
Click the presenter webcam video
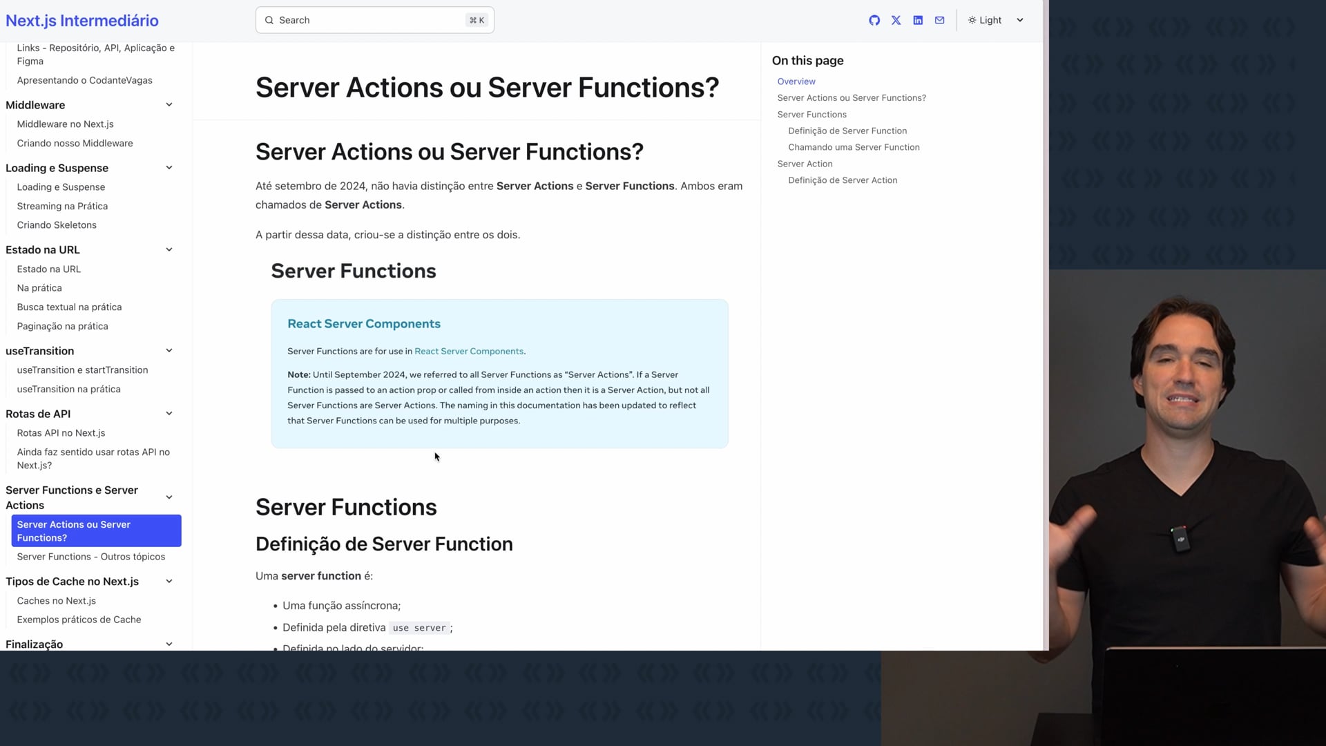coord(1187,508)
